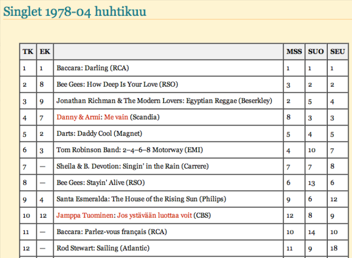352x258 pixels.
Task: Click MSS value '11' in Rod Stewart row
Action: pos(289,249)
